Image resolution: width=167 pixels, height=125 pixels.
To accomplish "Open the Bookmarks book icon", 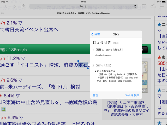I will [144, 7].
